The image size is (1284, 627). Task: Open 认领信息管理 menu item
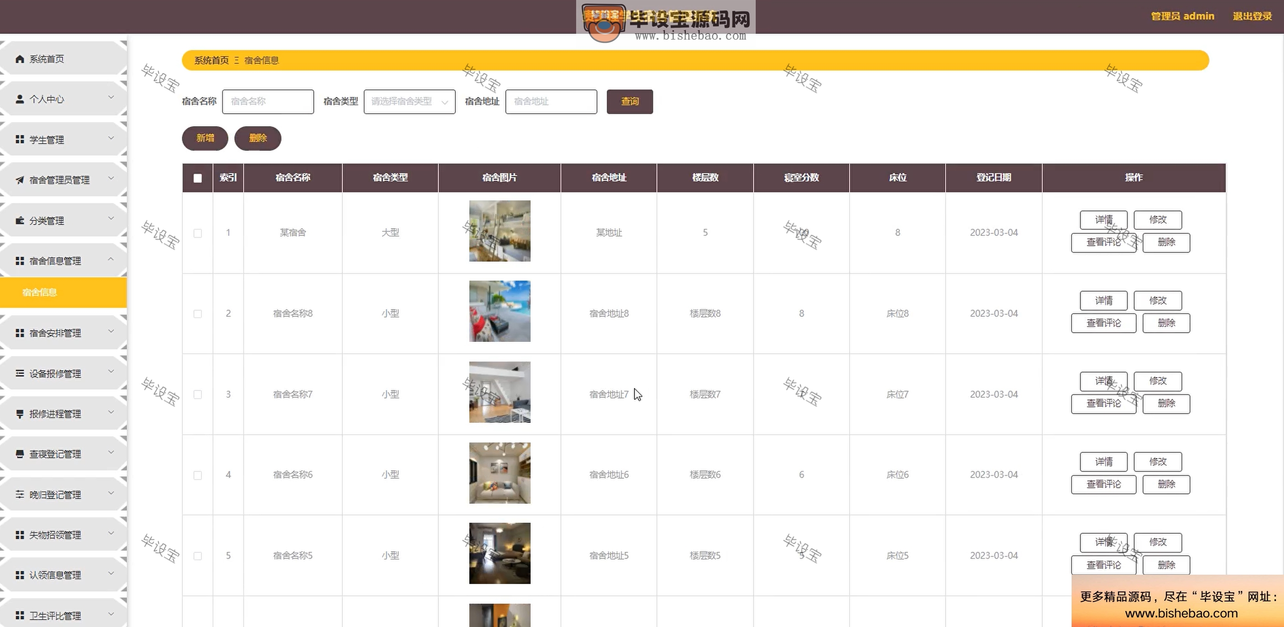click(63, 575)
